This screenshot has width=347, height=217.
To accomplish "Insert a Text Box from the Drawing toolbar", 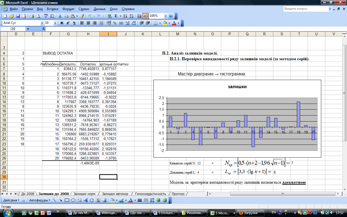I will [79, 200].
